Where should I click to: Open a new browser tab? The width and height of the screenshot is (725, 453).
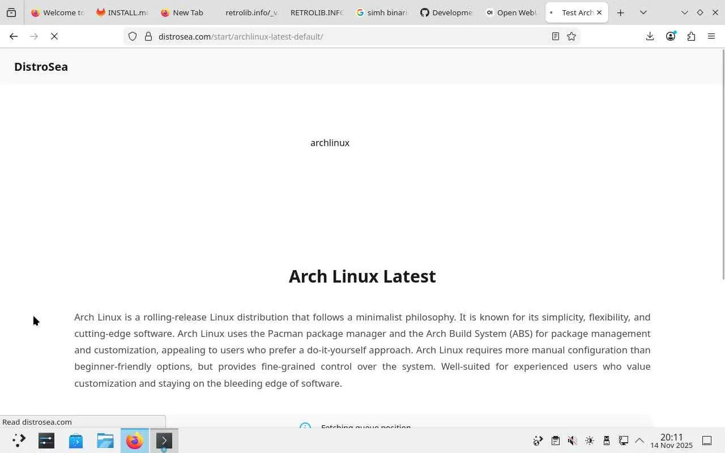coord(621,12)
